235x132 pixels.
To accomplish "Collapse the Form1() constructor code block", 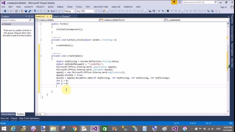I will pos(41,24).
